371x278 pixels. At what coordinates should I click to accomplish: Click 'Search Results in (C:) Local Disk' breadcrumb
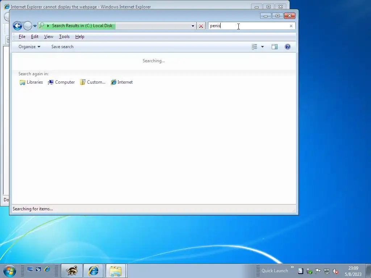(x=82, y=26)
